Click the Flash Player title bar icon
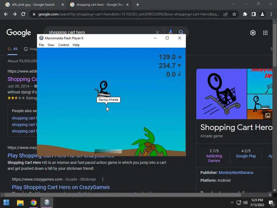This screenshot has height=208, width=277. [x=41, y=38]
